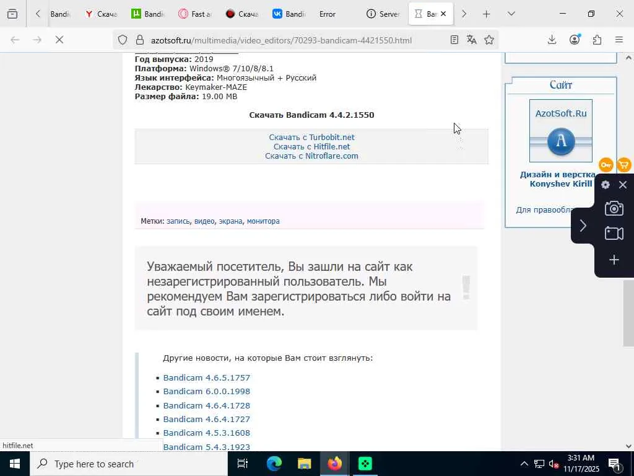Toggle reader view icon in address bar
This screenshot has height=476, width=634.
[454, 40]
